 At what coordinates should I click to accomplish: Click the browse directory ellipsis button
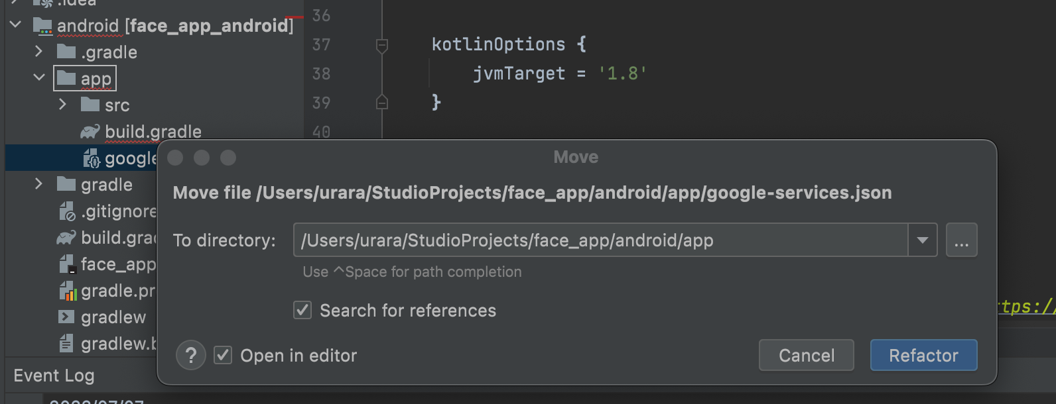coord(961,240)
